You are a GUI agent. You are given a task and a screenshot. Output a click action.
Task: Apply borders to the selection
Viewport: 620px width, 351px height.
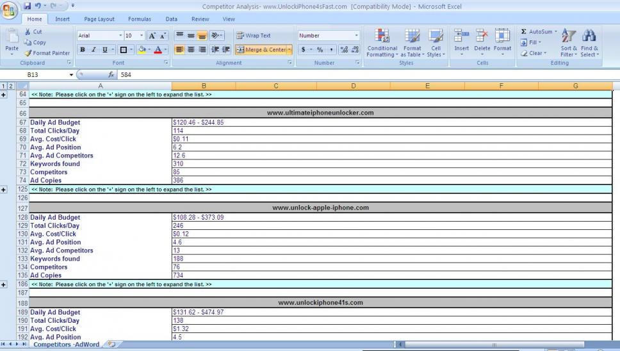tap(124, 50)
